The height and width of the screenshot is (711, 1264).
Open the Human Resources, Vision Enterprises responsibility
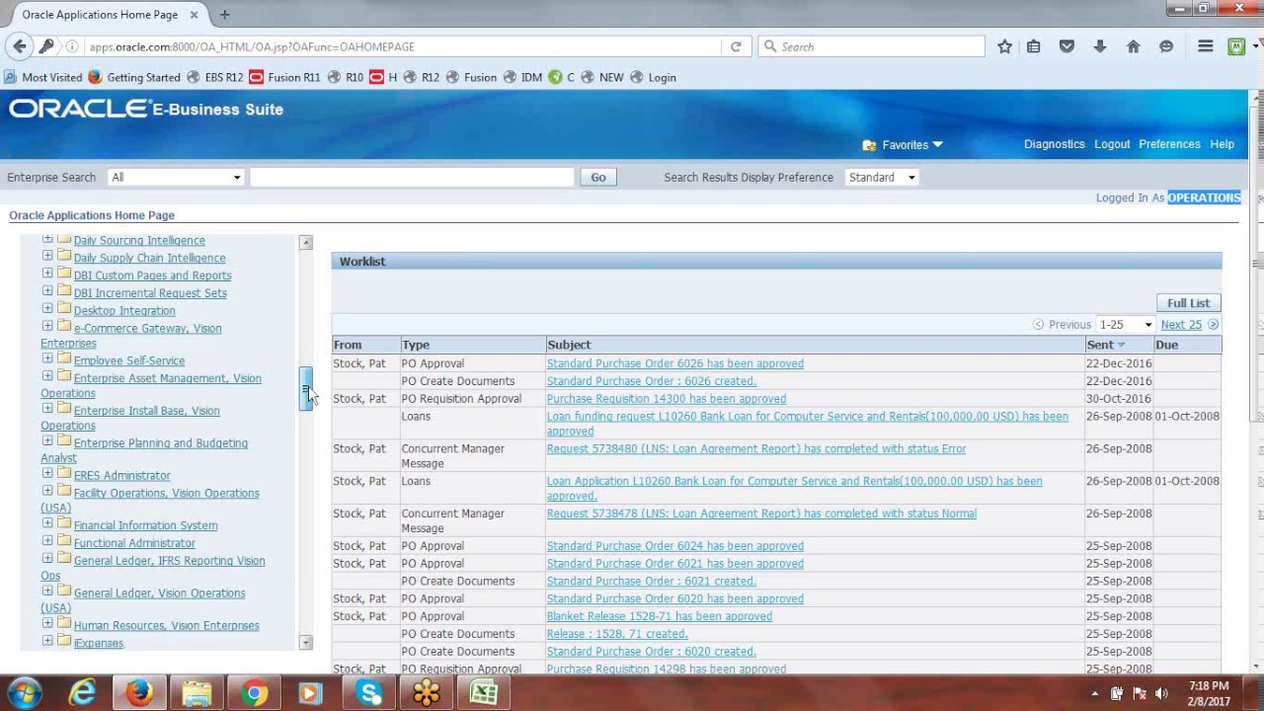tap(166, 626)
